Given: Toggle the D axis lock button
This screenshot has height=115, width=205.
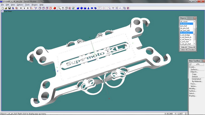Looking at the screenshot, I should point(28,8).
